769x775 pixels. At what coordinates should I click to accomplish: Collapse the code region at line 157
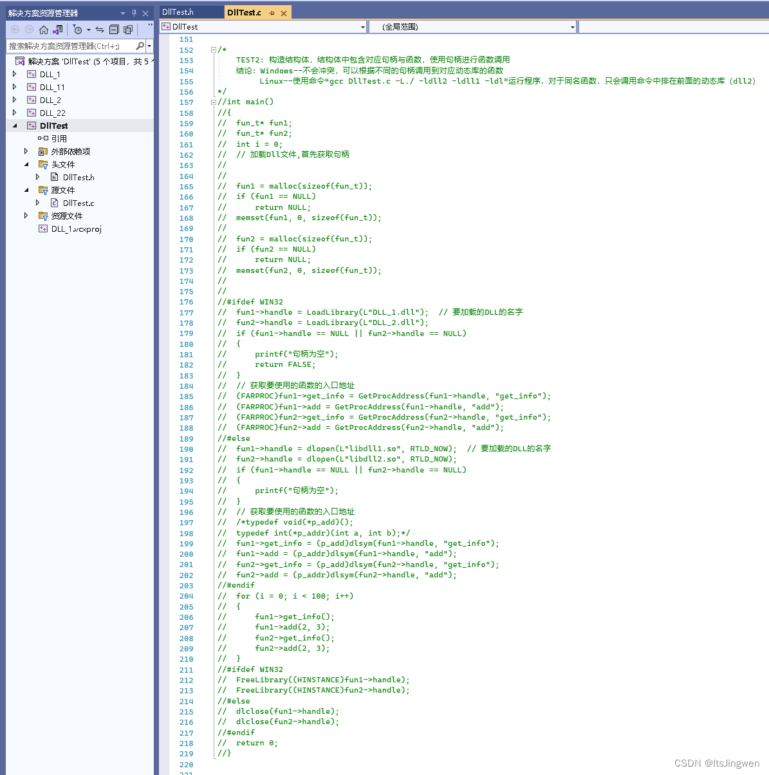coord(214,102)
